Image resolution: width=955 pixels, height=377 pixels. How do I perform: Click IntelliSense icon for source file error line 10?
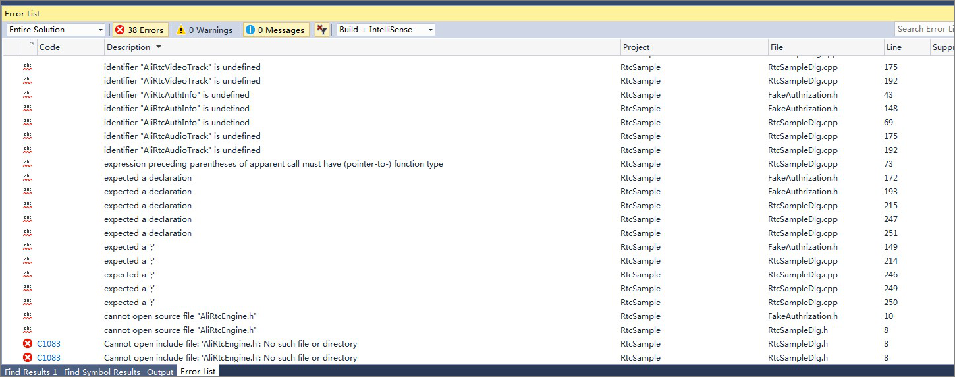(x=28, y=316)
